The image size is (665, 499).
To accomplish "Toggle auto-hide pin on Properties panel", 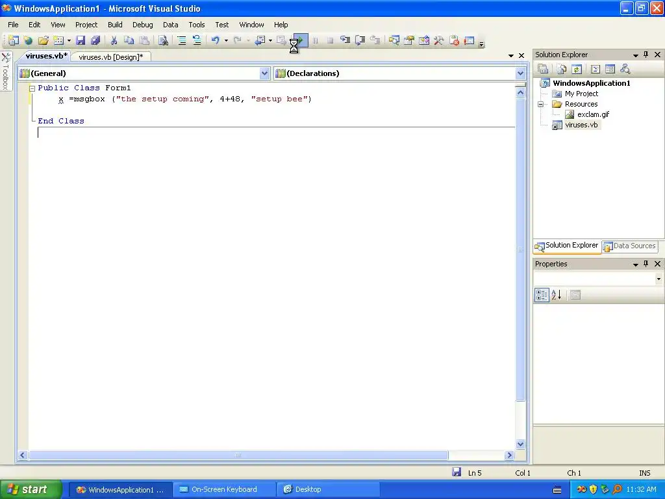I will tap(646, 264).
